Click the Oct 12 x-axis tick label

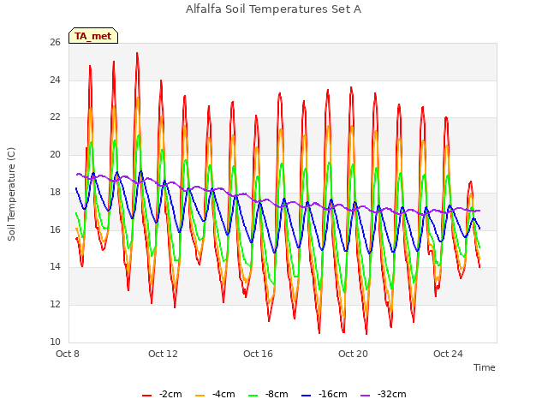pos(163,354)
